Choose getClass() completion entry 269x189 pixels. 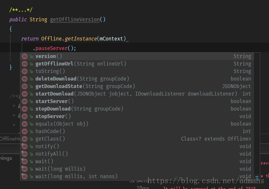click(x=137, y=139)
